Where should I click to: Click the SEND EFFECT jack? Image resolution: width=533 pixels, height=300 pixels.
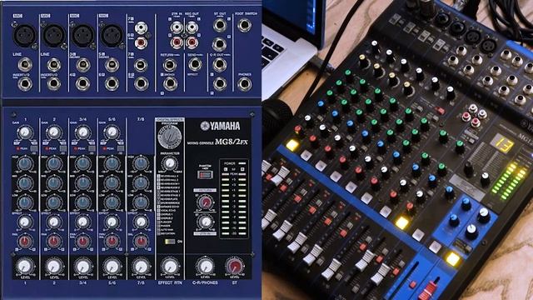[195, 65]
